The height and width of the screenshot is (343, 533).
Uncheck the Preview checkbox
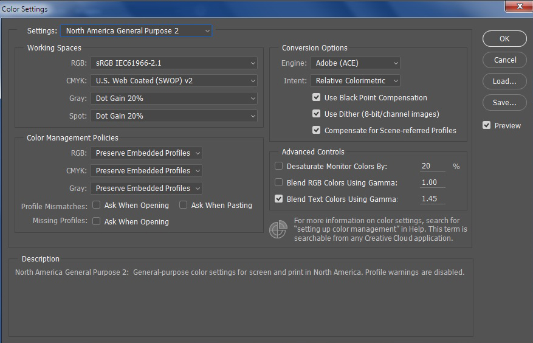coord(486,125)
